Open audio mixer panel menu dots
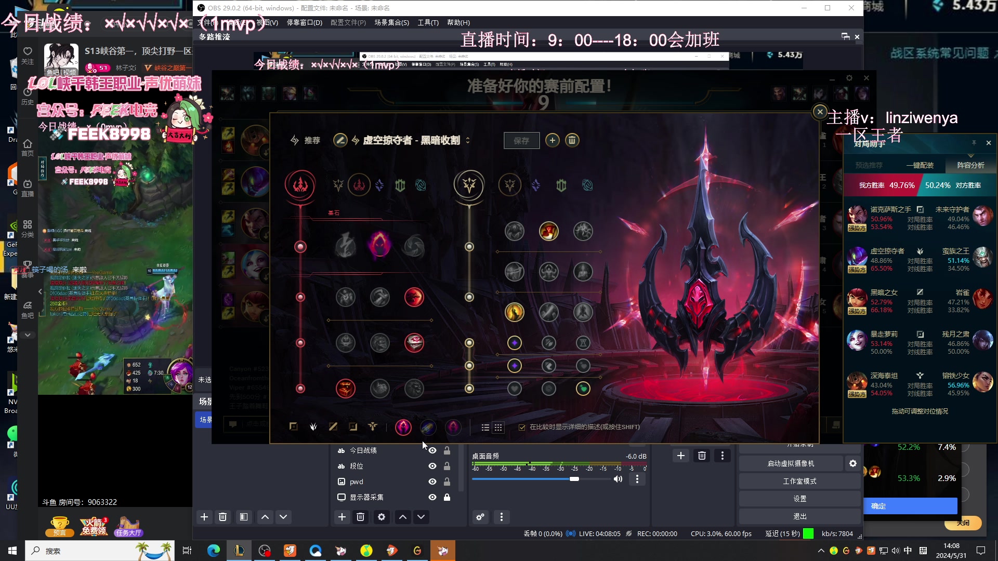Viewport: 998px width, 561px height. 502,517
